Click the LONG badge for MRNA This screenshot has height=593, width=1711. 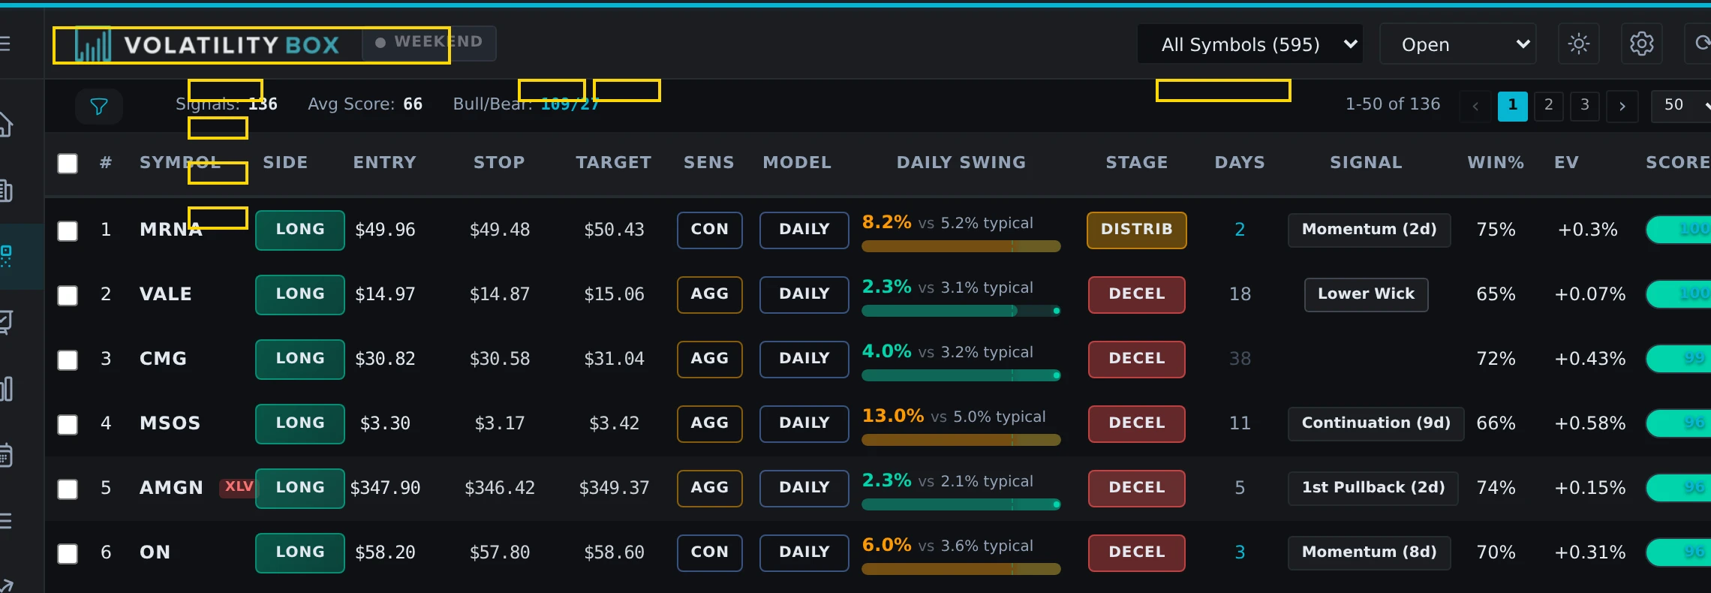pyautogui.click(x=299, y=230)
